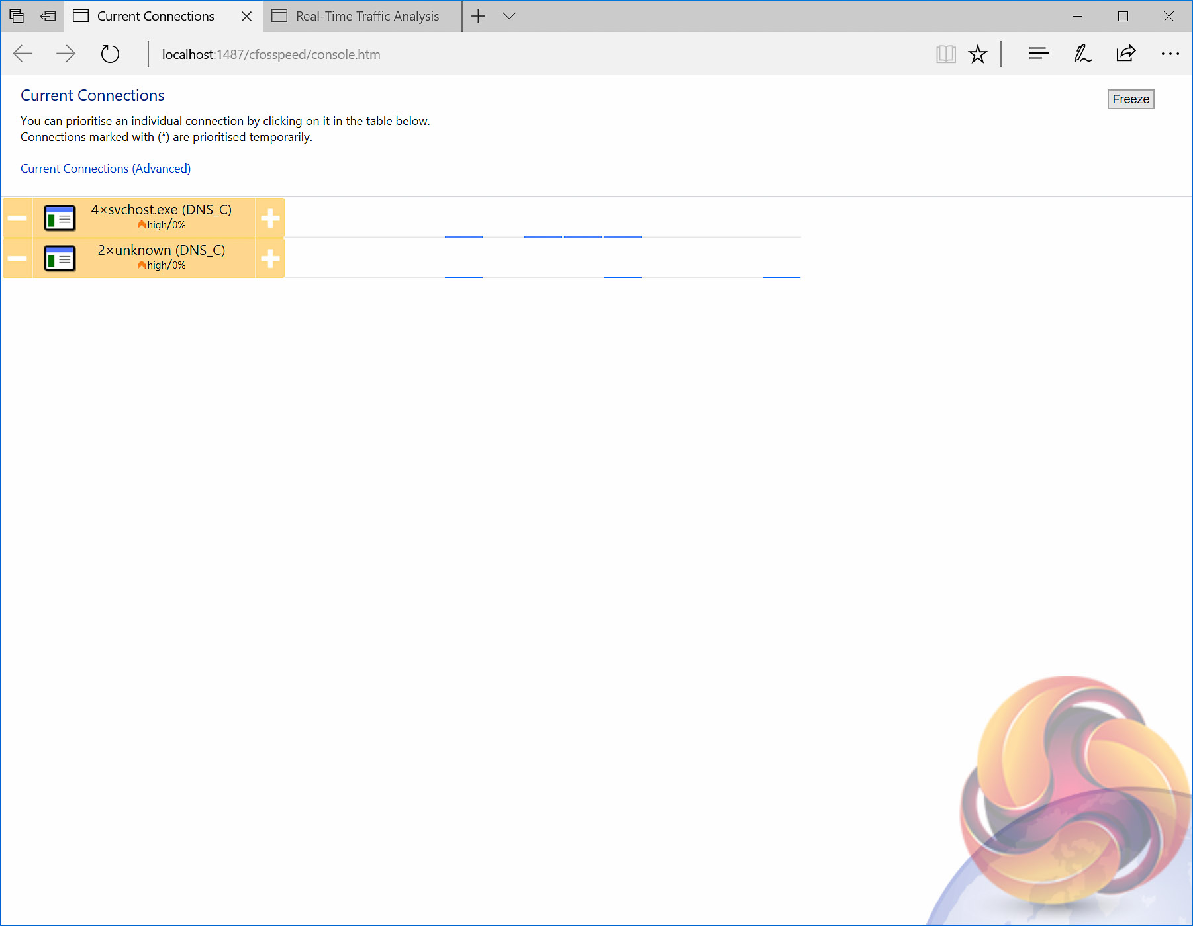This screenshot has height=926, width=1193.
Task: Lower priority of unknown DNS_C connection
Action: coord(17,258)
